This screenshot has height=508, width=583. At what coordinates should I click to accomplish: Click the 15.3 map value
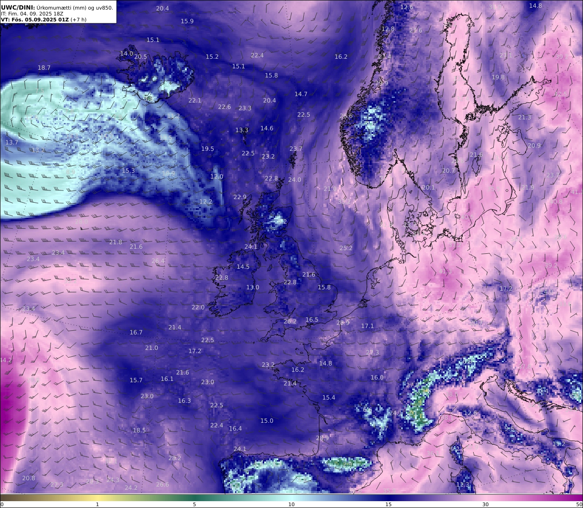(128, 171)
